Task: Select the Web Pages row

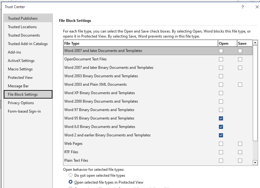Action: pyautogui.click(x=158, y=144)
